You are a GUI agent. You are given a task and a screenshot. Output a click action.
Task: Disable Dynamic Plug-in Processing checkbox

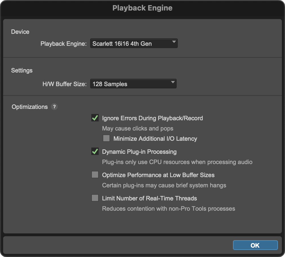(x=95, y=151)
